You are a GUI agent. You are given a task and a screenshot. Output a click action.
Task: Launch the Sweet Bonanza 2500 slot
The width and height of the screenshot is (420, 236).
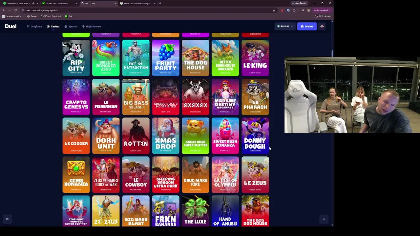[x=106, y=58]
